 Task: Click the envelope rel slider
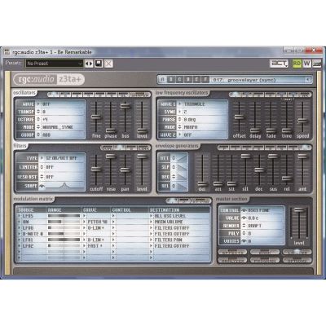(x=287, y=178)
